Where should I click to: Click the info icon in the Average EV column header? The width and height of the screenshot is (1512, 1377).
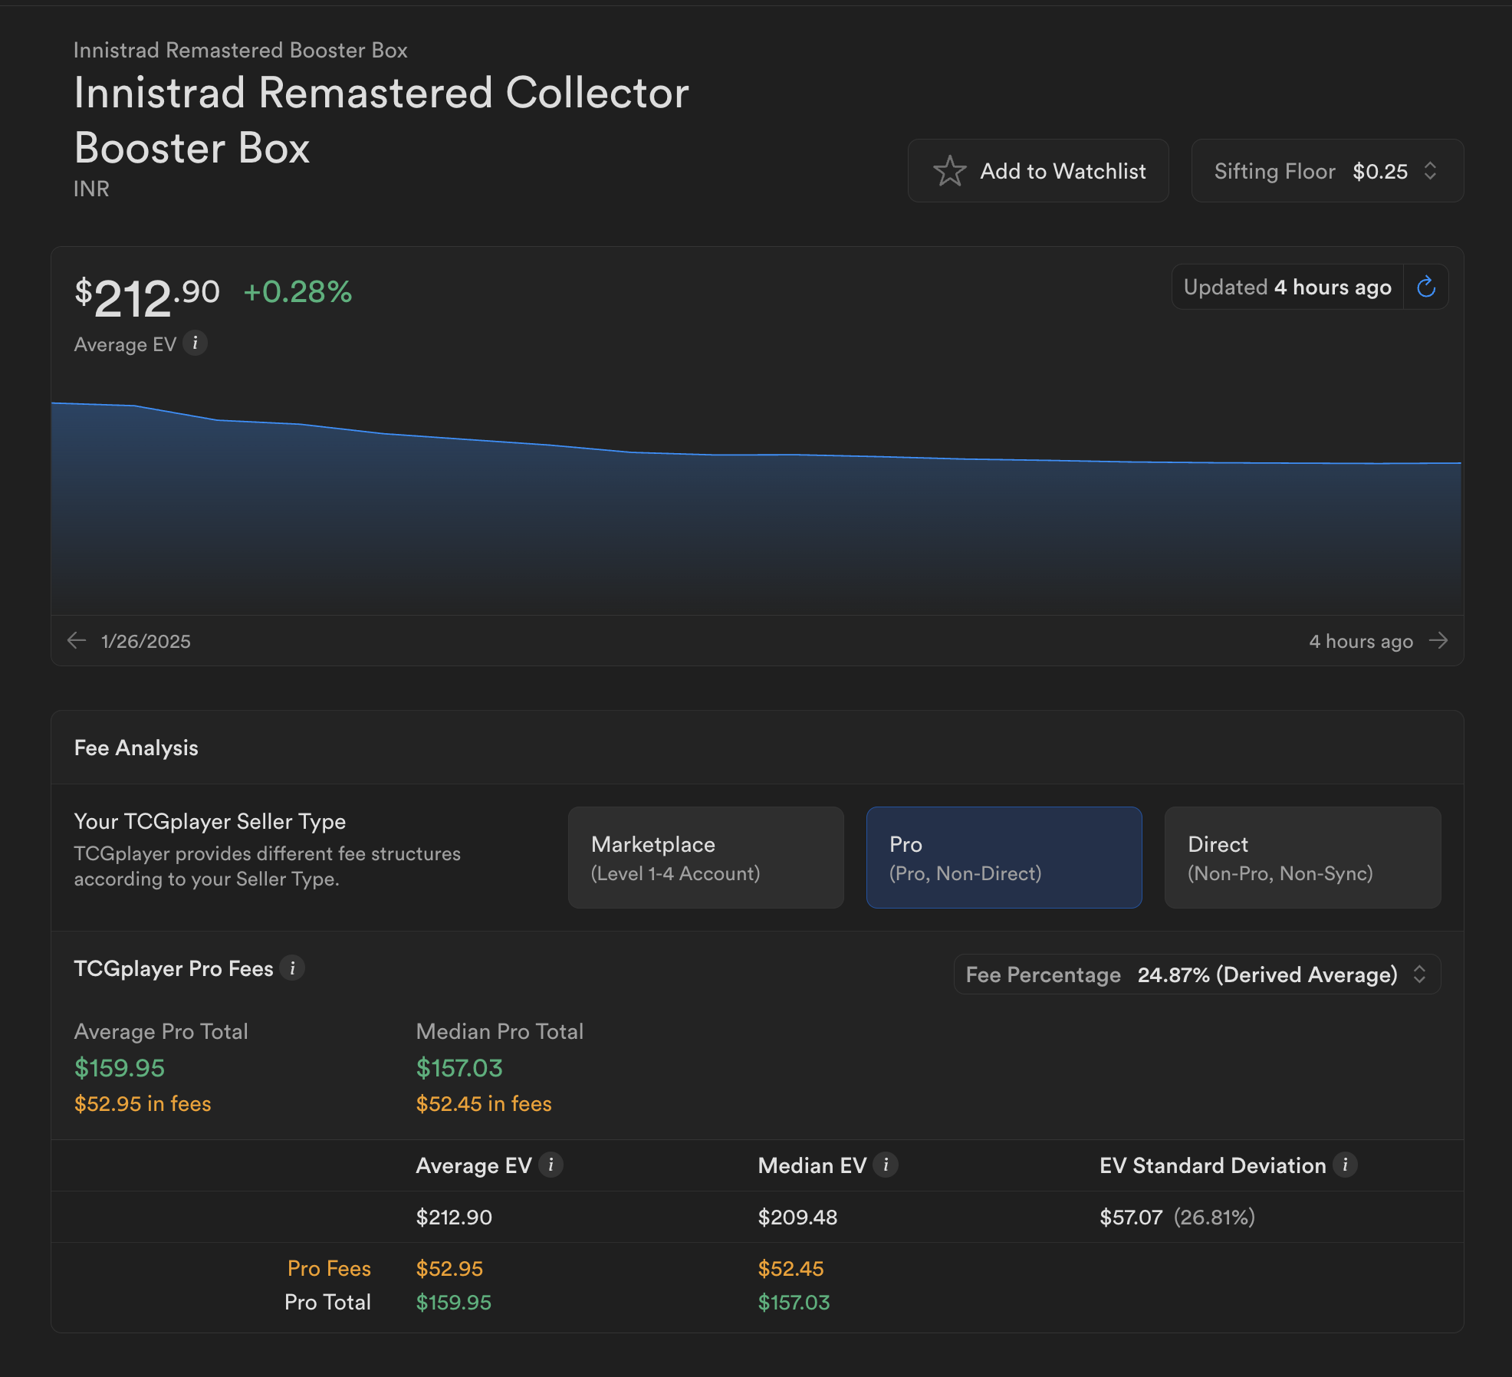tap(551, 1165)
